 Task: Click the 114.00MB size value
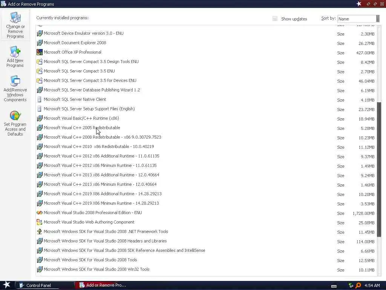(x=365, y=242)
